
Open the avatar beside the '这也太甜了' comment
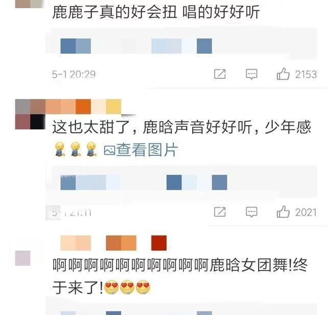(x=30, y=115)
